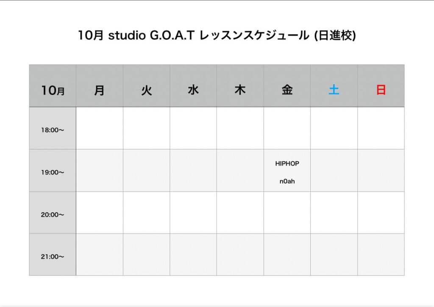The width and height of the screenshot is (434, 307).
Task: Click the 21:00〜 time row label
Action: pyautogui.click(x=53, y=257)
